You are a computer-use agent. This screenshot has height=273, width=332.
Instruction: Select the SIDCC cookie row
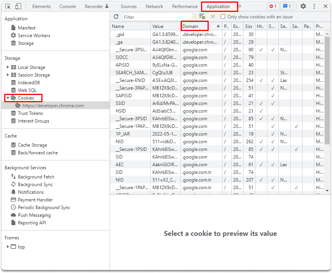[217, 57]
